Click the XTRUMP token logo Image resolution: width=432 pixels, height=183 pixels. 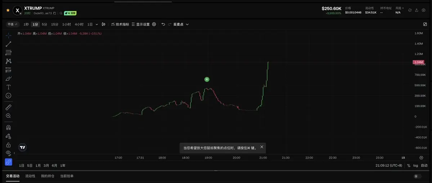(x=18, y=10)
